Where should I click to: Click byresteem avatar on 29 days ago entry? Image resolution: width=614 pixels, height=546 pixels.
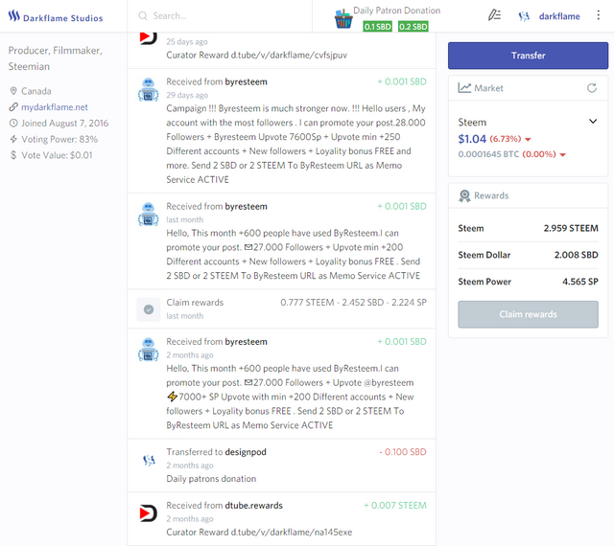tap(149, 90)
